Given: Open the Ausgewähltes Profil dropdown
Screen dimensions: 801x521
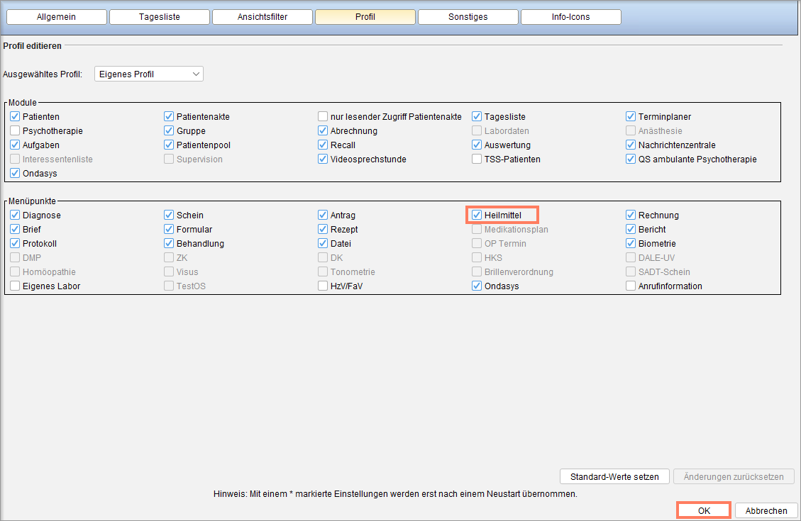Looking at the screenshot, I should 149,74.
